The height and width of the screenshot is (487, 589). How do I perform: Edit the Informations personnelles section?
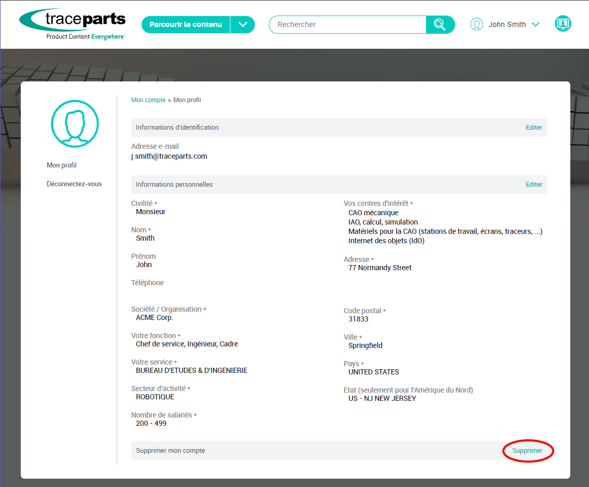click(x=534, y=185)
